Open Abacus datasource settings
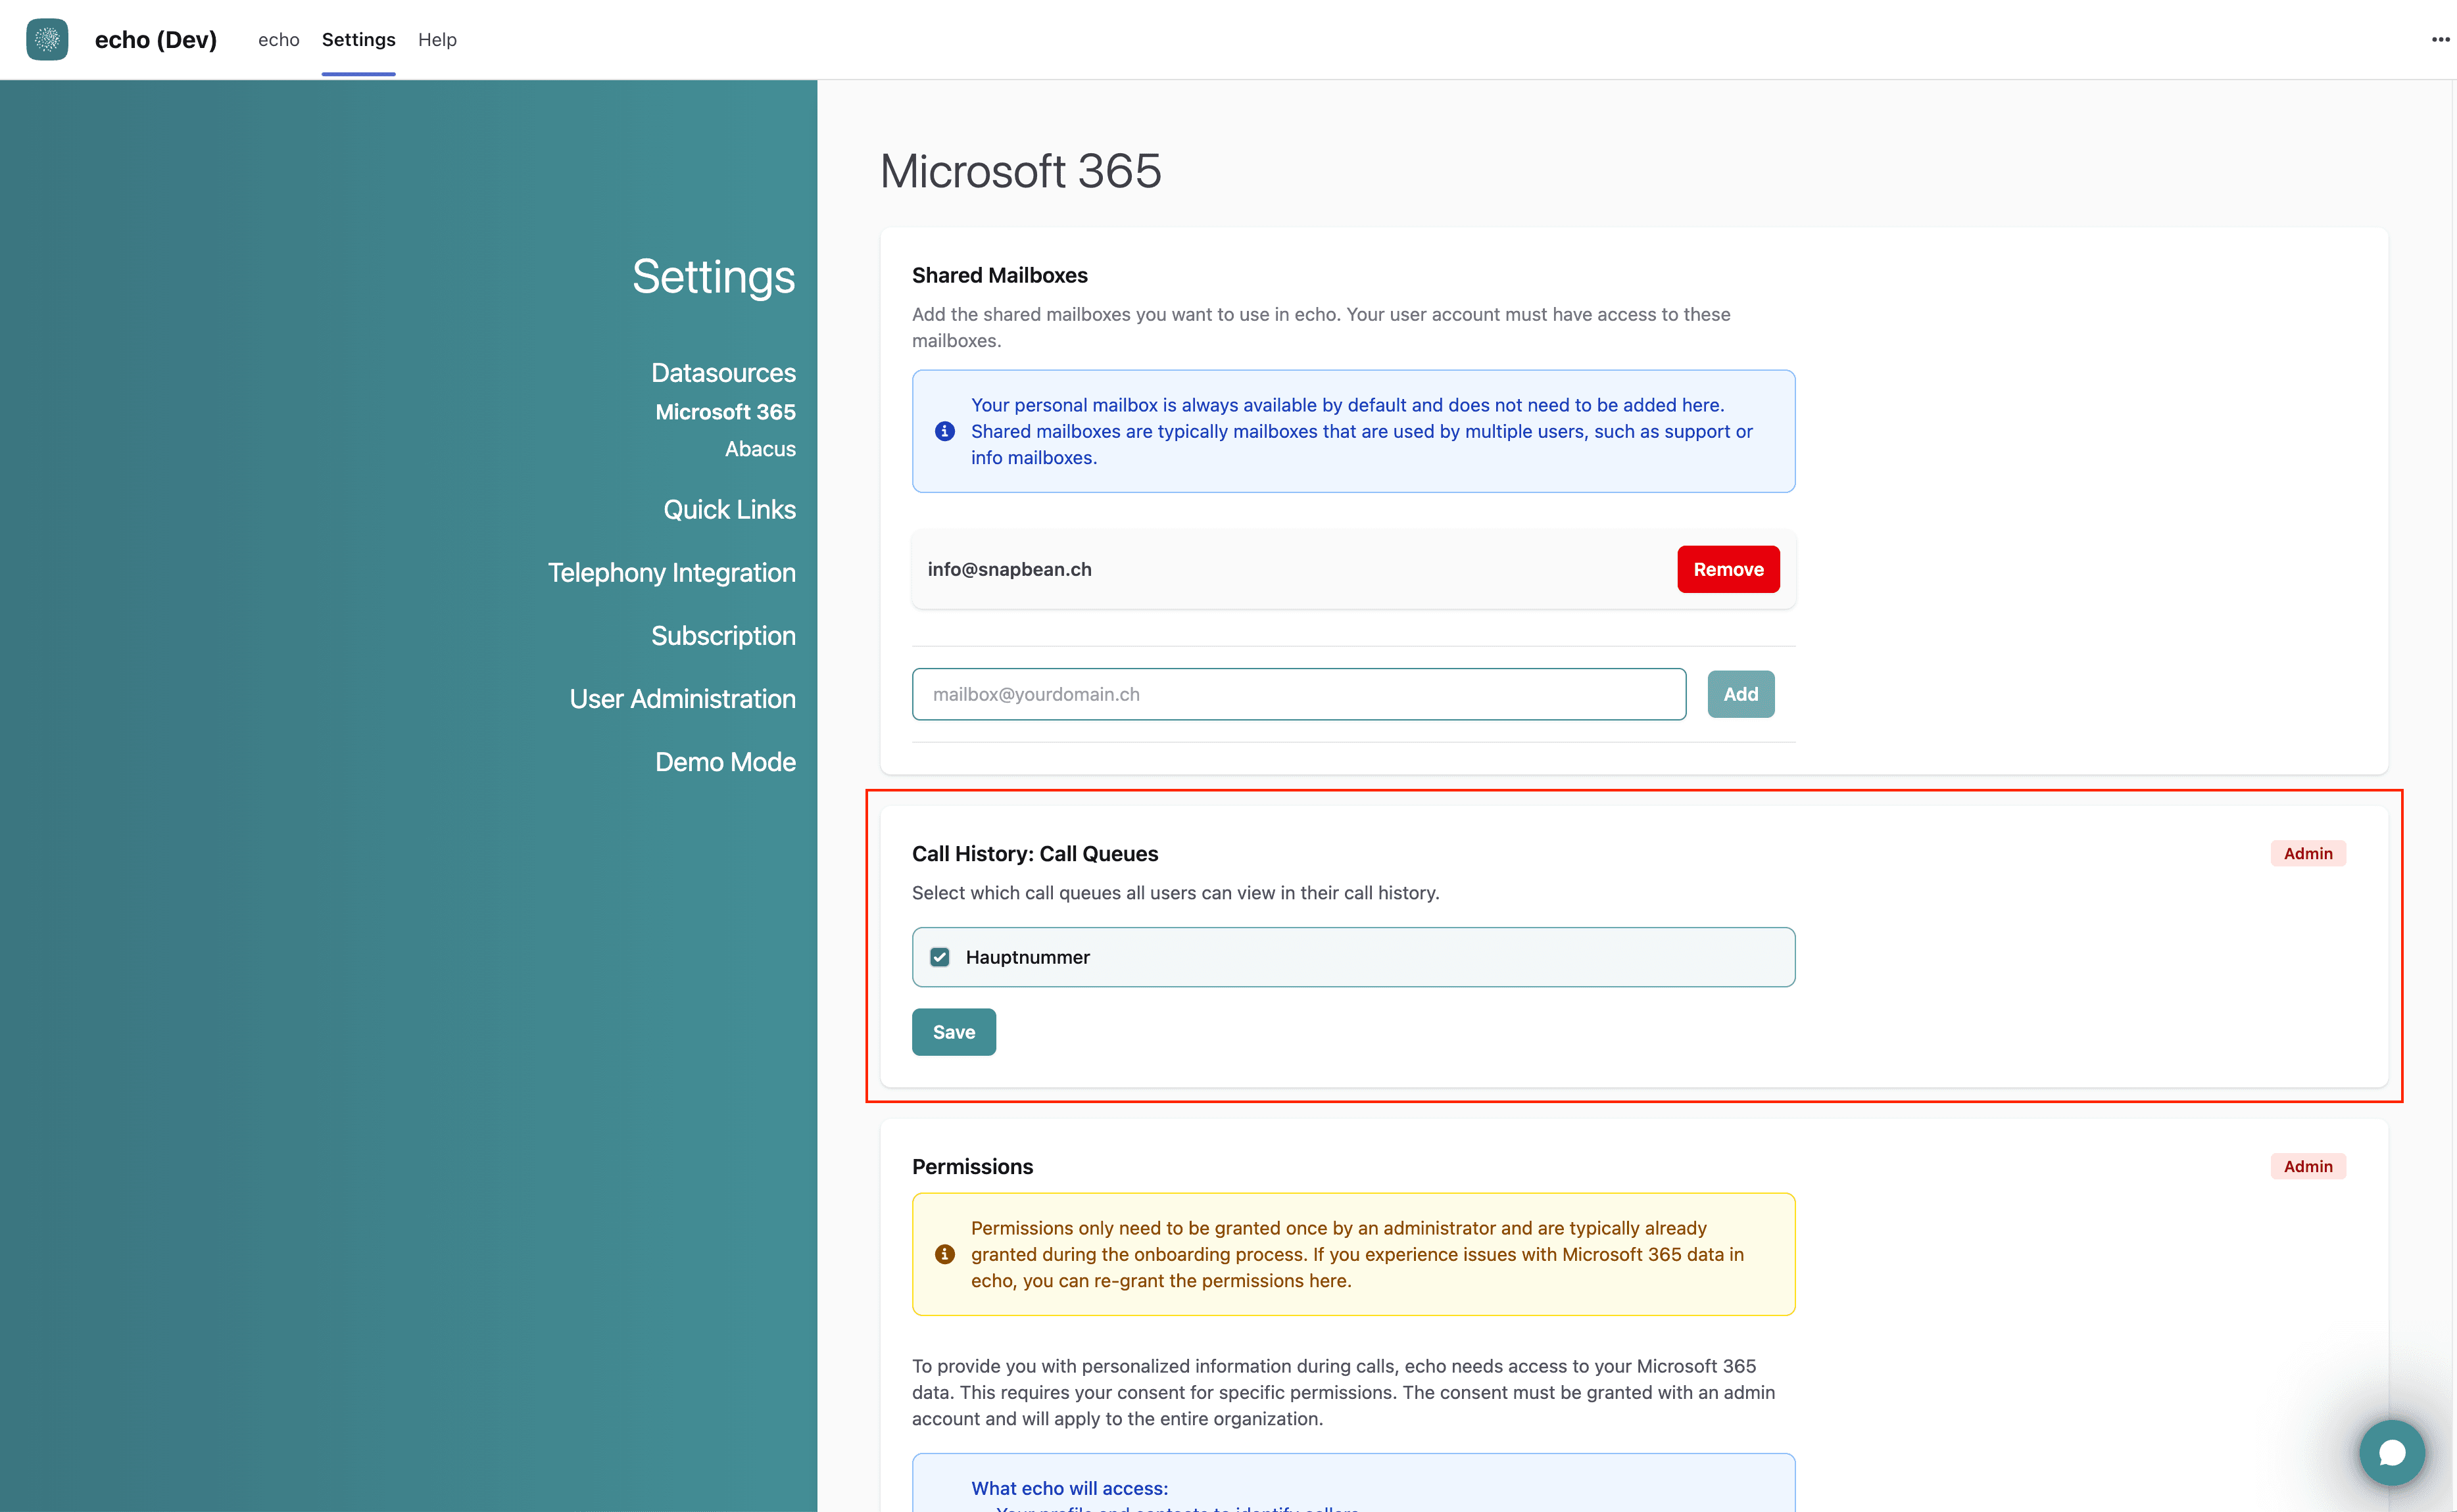Viewport: 2457px width, 1512px height. pyautogui.click(x=760, y=449)
